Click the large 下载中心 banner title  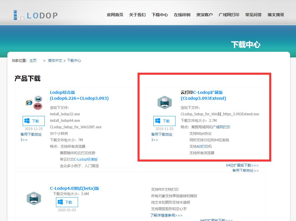[246, 45]
